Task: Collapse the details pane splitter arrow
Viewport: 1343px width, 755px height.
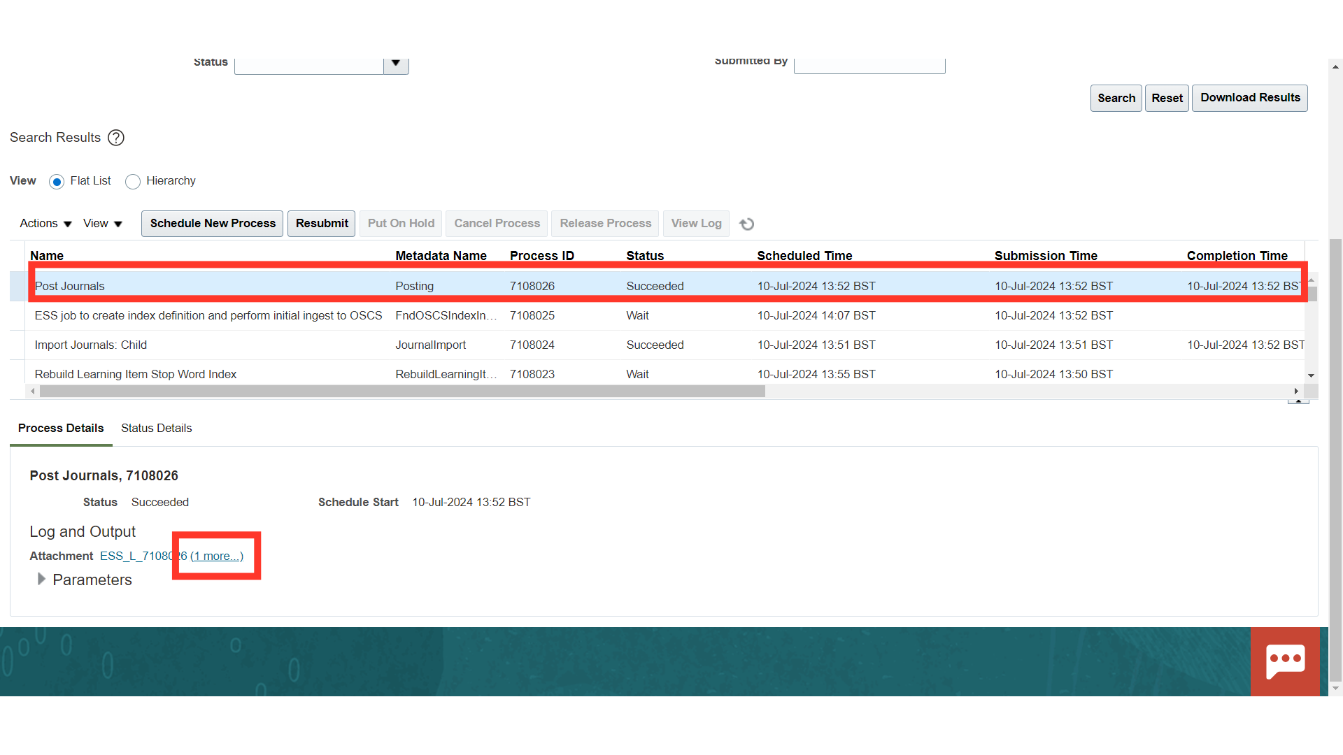Action: pyautogui.click(x=1298, y=401)
